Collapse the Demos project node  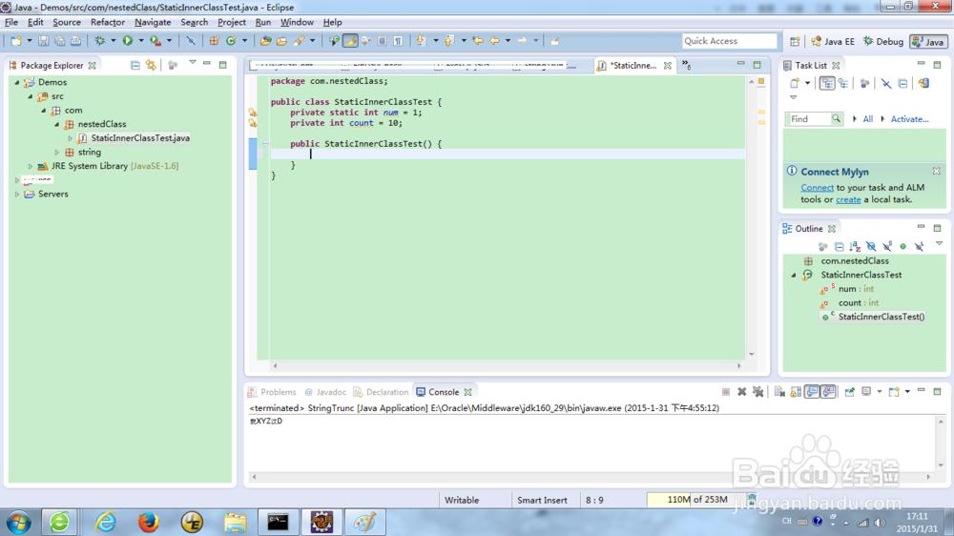17,82
